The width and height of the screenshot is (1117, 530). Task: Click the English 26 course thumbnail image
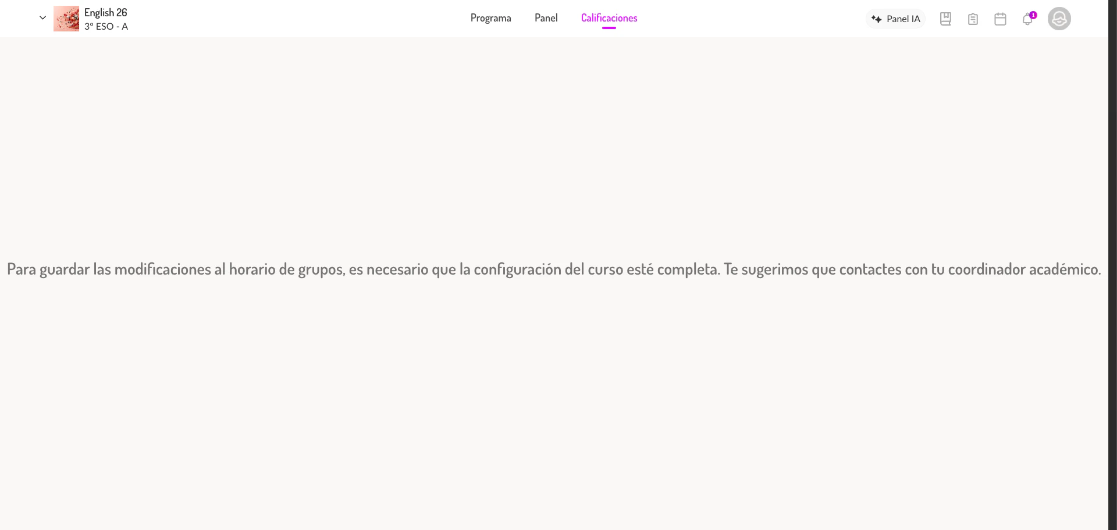(66, 18)
